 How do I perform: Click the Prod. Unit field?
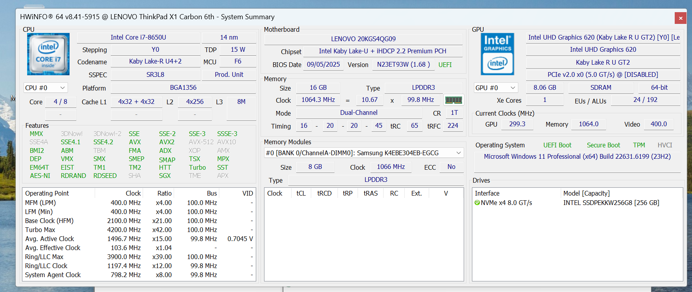[229, 74]
